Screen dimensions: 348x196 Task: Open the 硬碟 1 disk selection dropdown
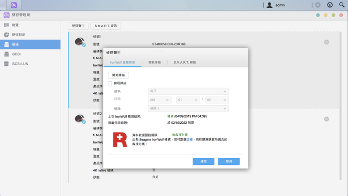coord(188,109)
